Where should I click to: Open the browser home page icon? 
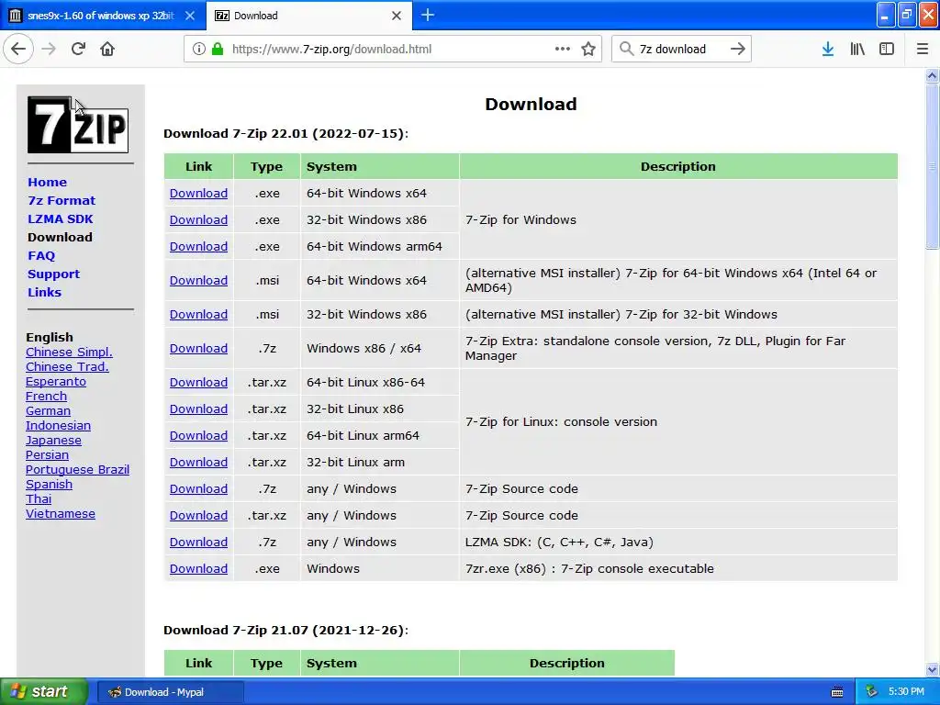click(x=107, y=50)
